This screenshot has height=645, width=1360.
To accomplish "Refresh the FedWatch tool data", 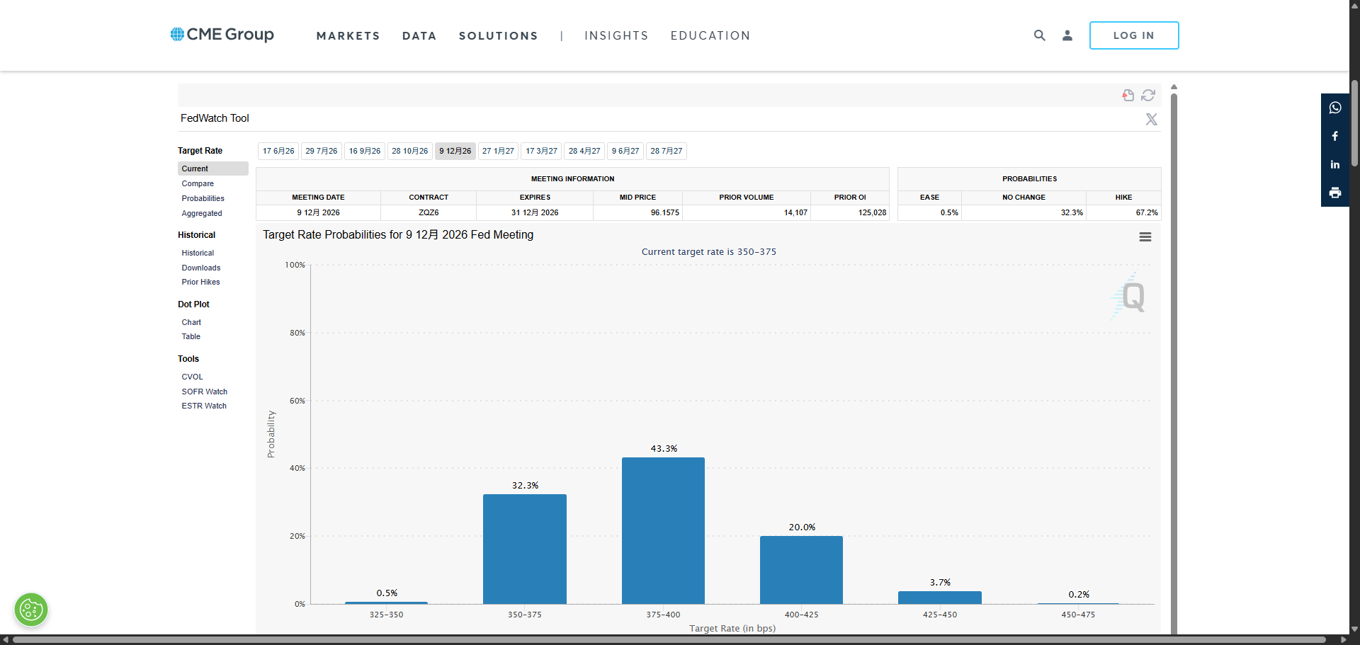I will coord(1148,95).
